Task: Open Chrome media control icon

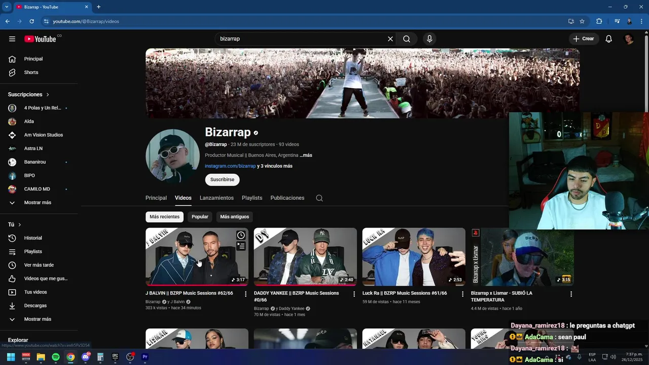Action: [x=617, y=21]
